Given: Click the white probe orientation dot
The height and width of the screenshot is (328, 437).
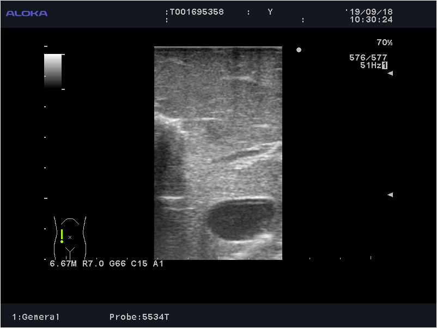Looking at the screenshot, I should tap(299, 50).
